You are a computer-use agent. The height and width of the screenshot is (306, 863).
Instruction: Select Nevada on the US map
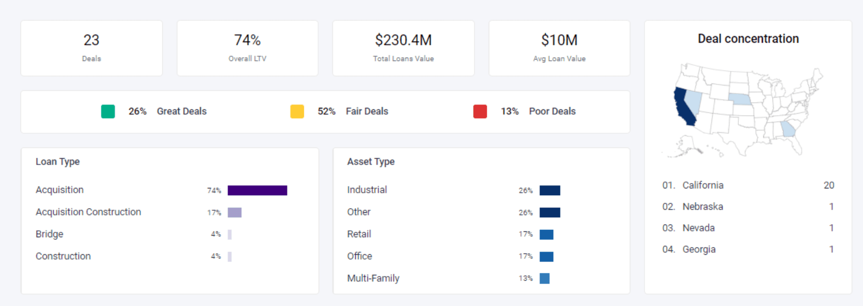click(x=694, y=100)
